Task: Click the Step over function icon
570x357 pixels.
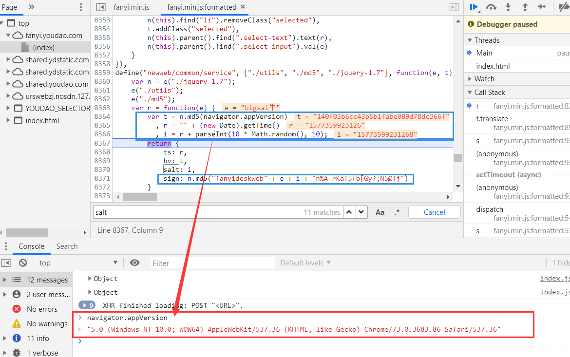Action: 491,7
